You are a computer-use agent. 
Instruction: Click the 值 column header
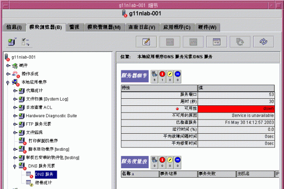(236, 88)
